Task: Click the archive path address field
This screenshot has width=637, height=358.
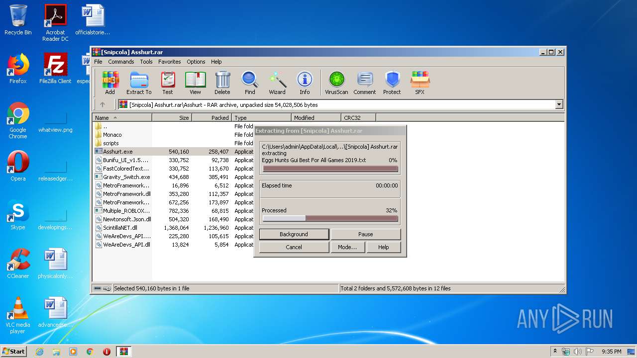Action: [337, 104]
